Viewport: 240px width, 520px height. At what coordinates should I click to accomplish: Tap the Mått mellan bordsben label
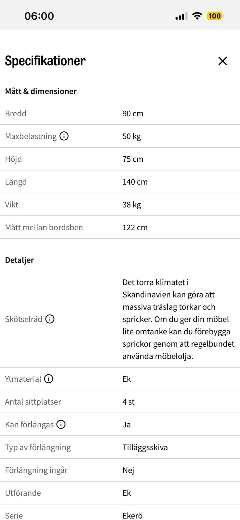pos(44,227)
